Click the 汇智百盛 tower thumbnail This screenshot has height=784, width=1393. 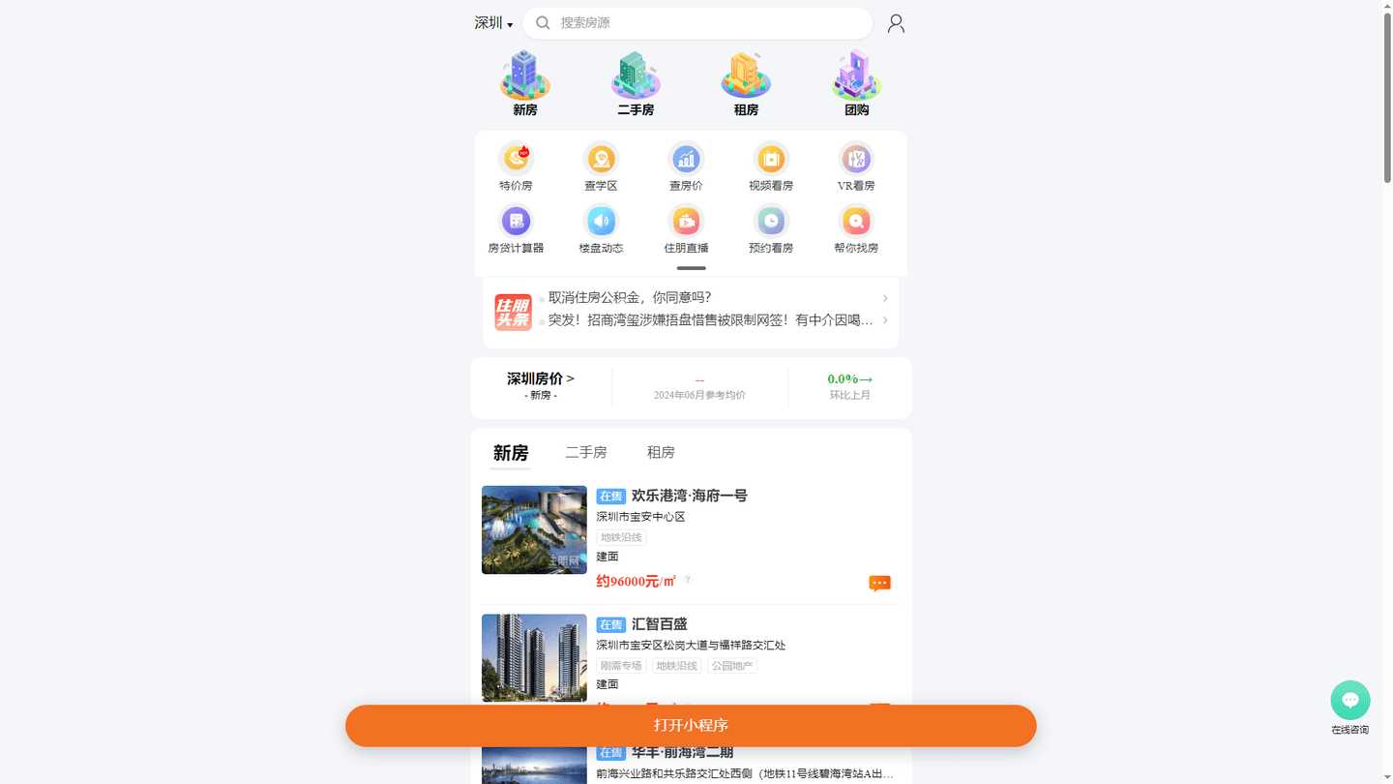(534, 658)
